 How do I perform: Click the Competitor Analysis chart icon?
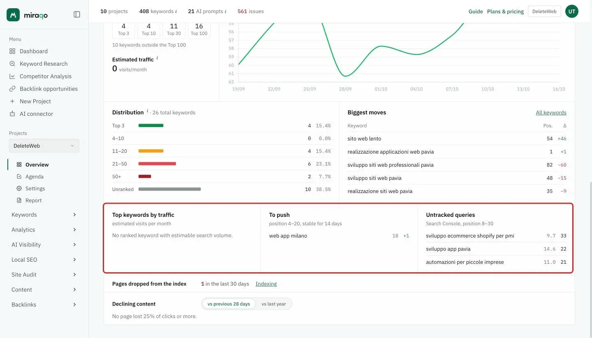12,76
